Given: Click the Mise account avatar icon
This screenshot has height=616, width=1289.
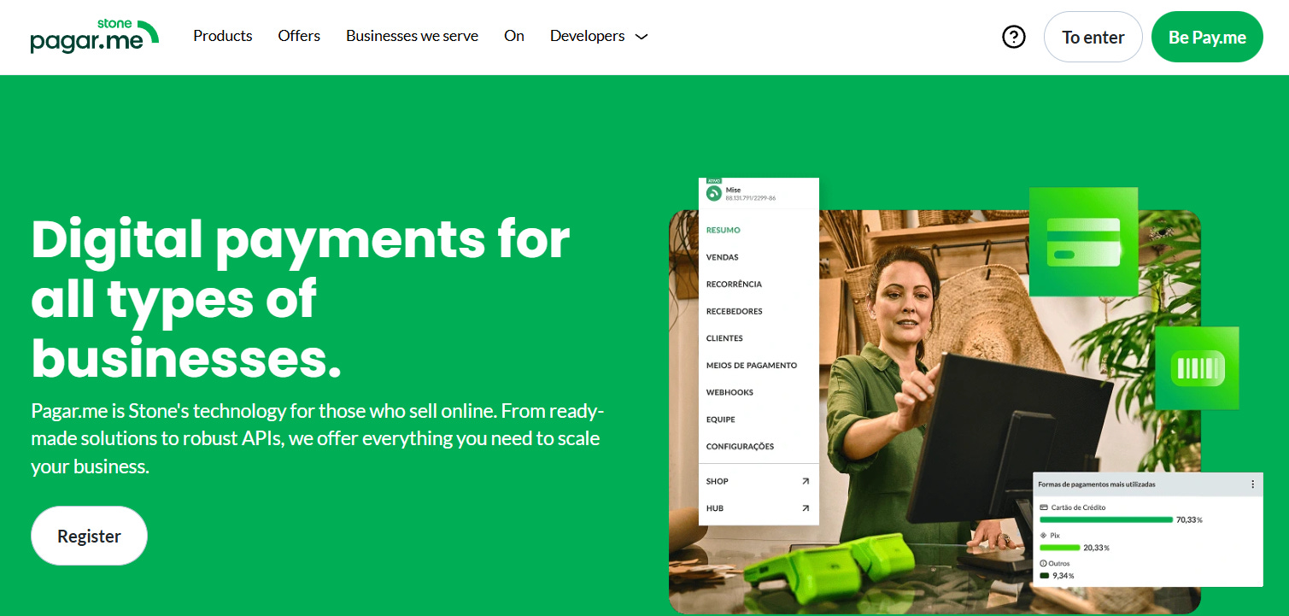Looking at the screenshot, I should pyautogui.click(x=714, y=193).
